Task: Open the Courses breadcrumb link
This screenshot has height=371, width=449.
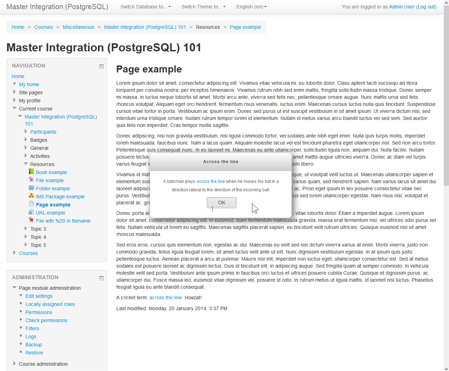Action: click(43, 27)
